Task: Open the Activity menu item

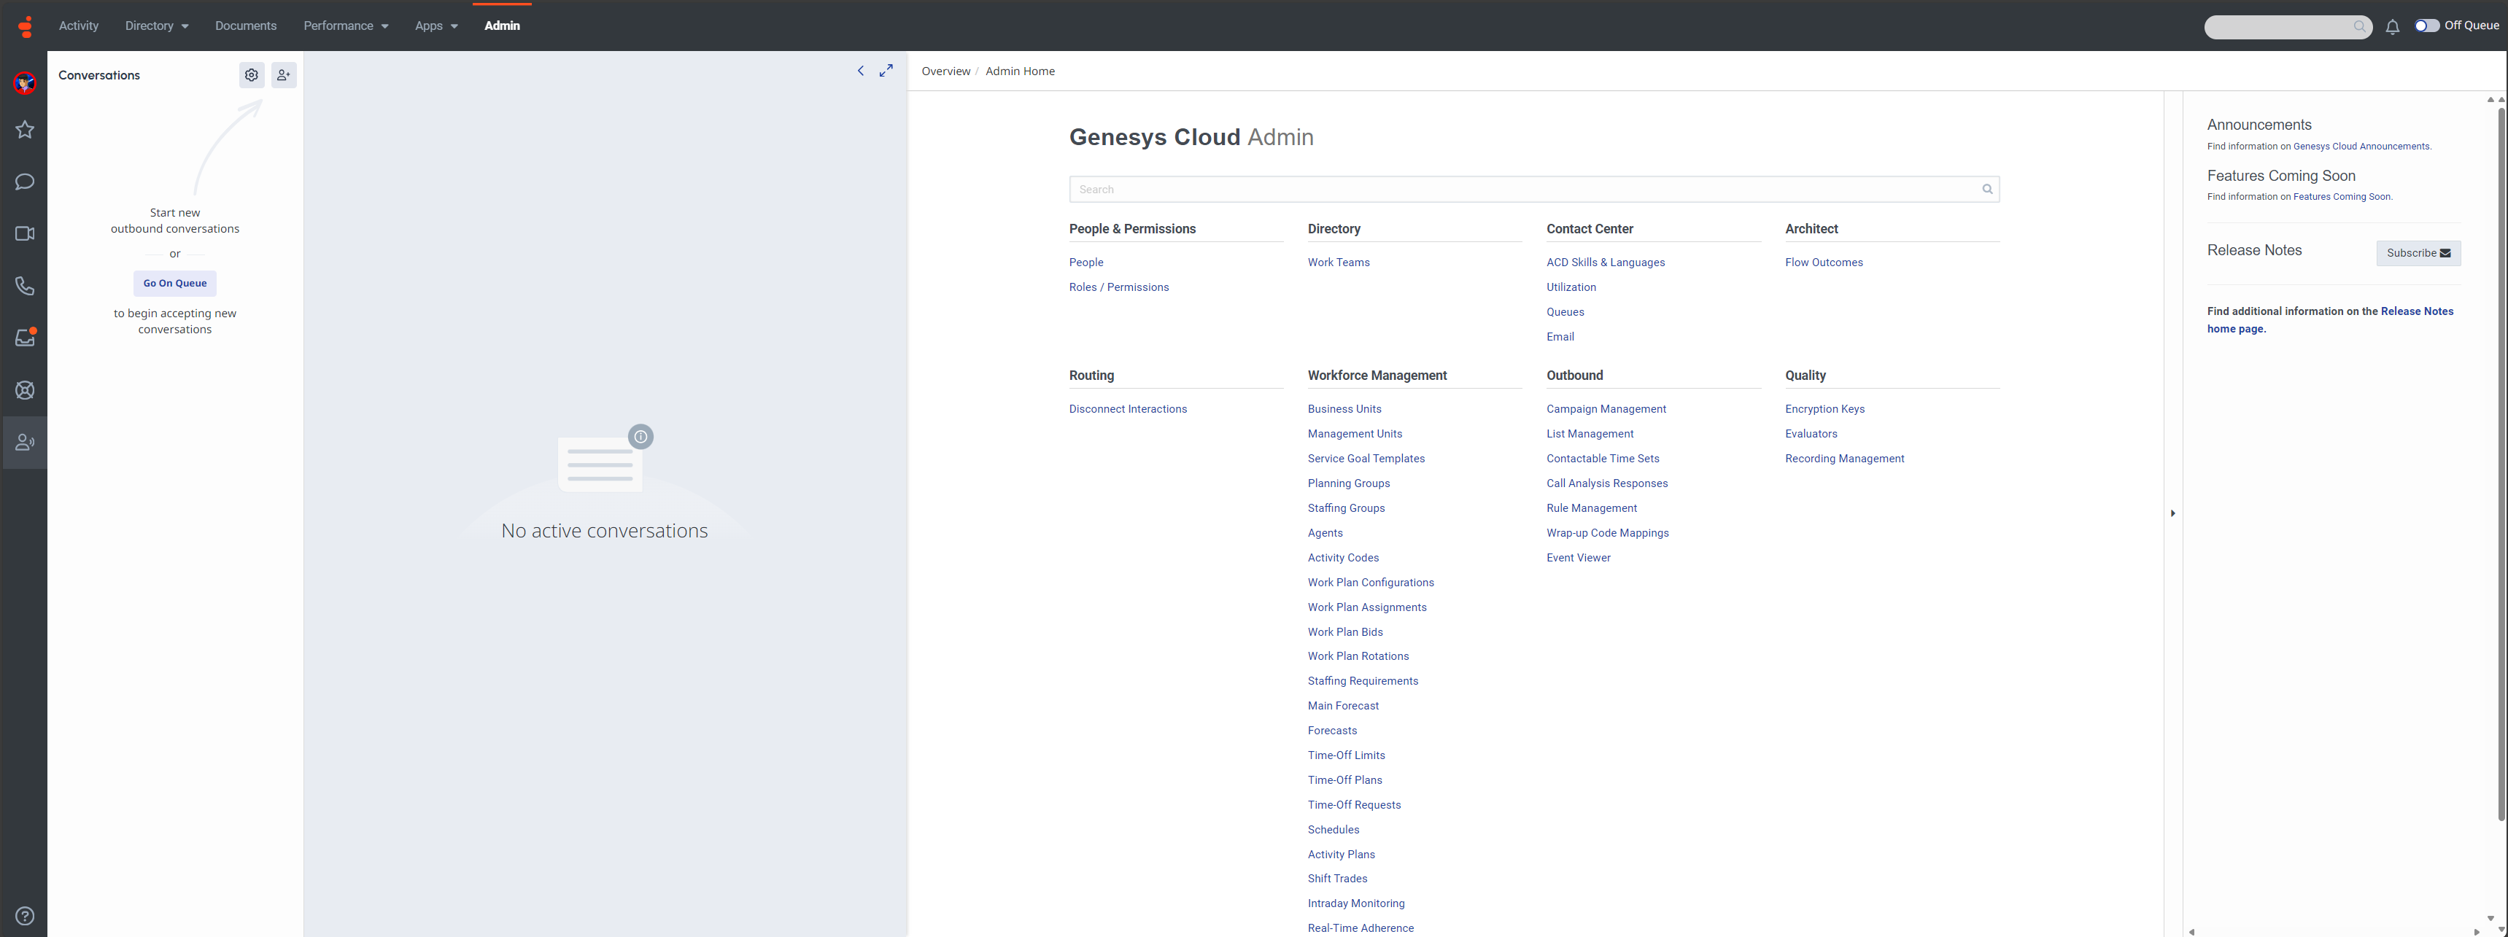Action: (x=79, y=26)
